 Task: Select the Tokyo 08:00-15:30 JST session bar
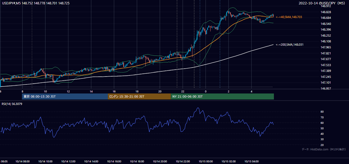tap(65, 96)
